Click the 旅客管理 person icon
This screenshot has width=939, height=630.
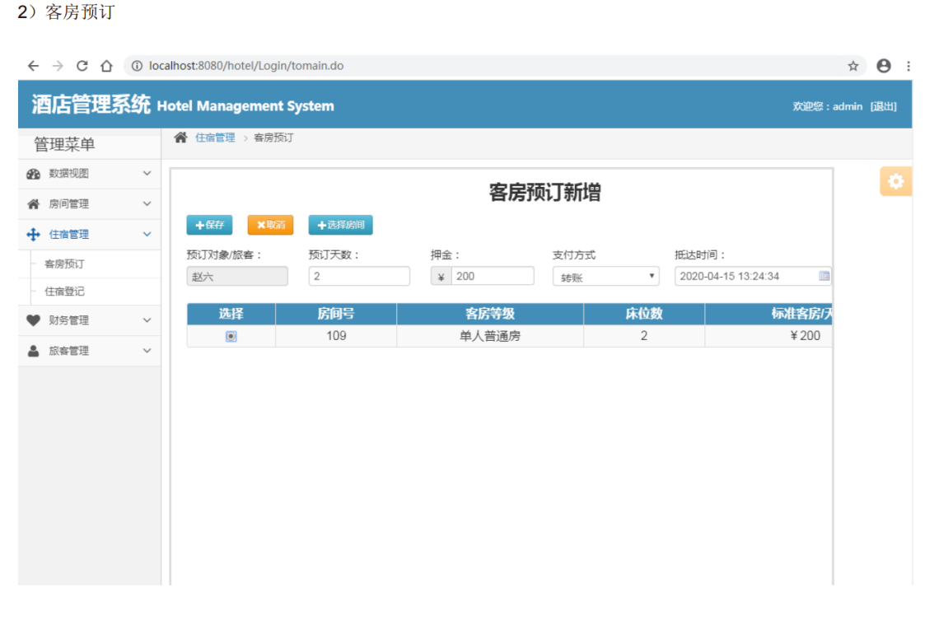coord(34,351)
